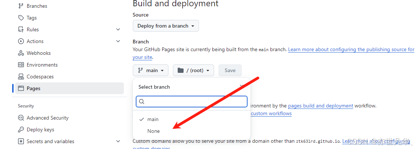
Task: Click the Source label
Action: pyautogui.click(x=141, y=15)
